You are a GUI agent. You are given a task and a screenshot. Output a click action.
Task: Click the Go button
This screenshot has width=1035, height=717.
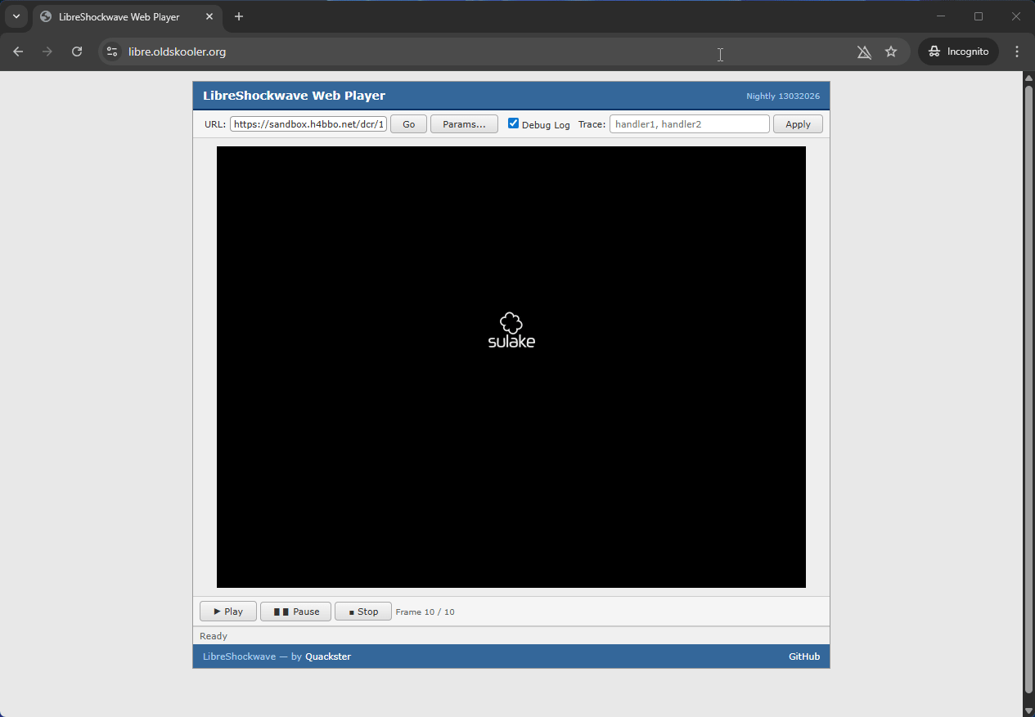(x=408, y=124)
